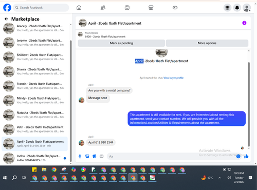Click the 'Message sent' bubble
The height and width of the screenshot is (190, 257).
point(98,98)
